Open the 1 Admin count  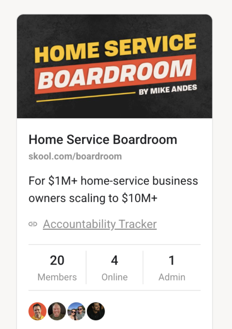point(172,260)
